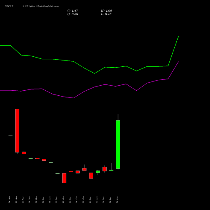This screenshot has width=210, height=210.
Task: Select the 02 Jan date axis label
Action: coord(117,200)
